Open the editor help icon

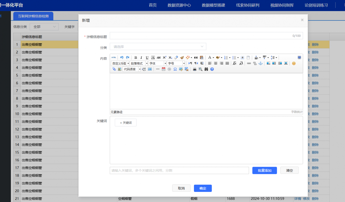(x=212, y=69)
